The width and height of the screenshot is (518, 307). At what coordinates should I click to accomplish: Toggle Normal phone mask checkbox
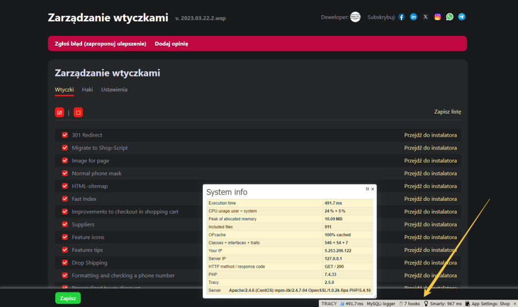pos(65,173)
